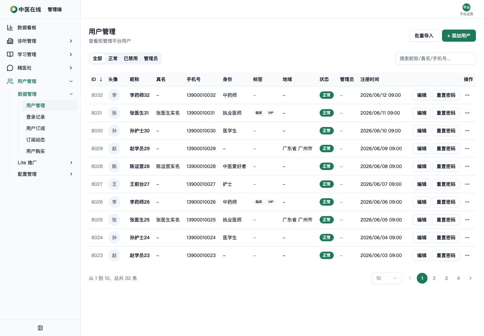Sort by ID using the arrow icon
The height and width of the screenshot is (336, 484).
click(101, 79)
